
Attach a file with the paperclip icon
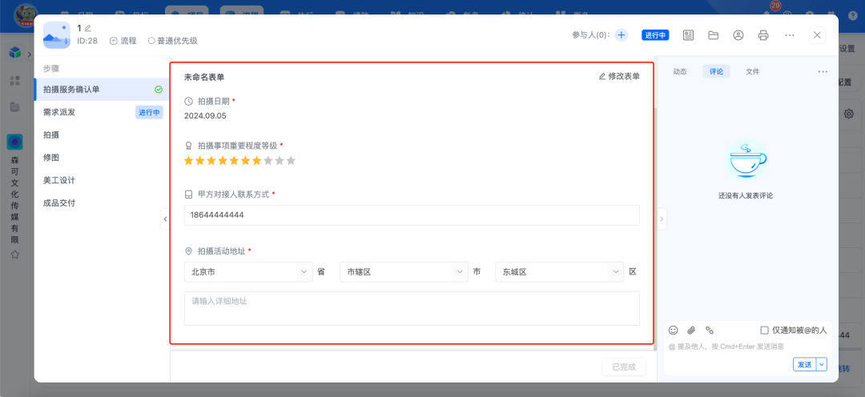[x=691, y=331]
